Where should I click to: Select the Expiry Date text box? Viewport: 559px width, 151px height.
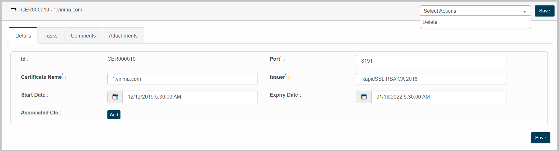(x=439, y=97)
